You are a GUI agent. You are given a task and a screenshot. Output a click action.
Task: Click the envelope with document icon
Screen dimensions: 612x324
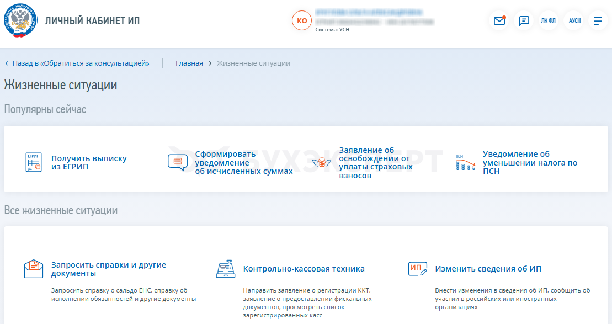(34, 269)
